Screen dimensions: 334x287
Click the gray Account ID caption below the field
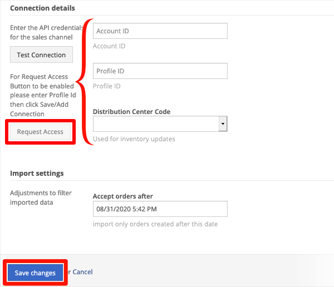tap(109, 46)
